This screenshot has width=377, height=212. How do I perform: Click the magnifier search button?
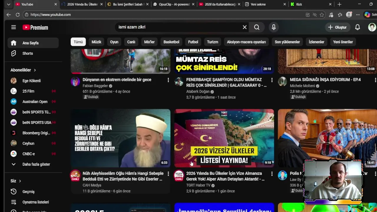point(257,27)
